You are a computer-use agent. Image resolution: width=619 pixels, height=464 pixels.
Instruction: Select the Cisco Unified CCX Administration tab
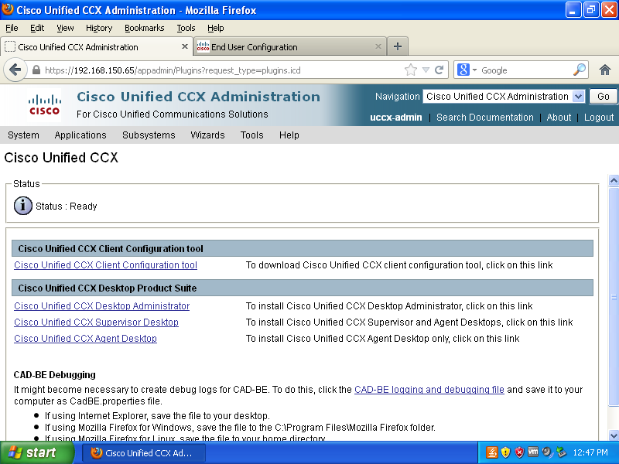tap(97, 46)
